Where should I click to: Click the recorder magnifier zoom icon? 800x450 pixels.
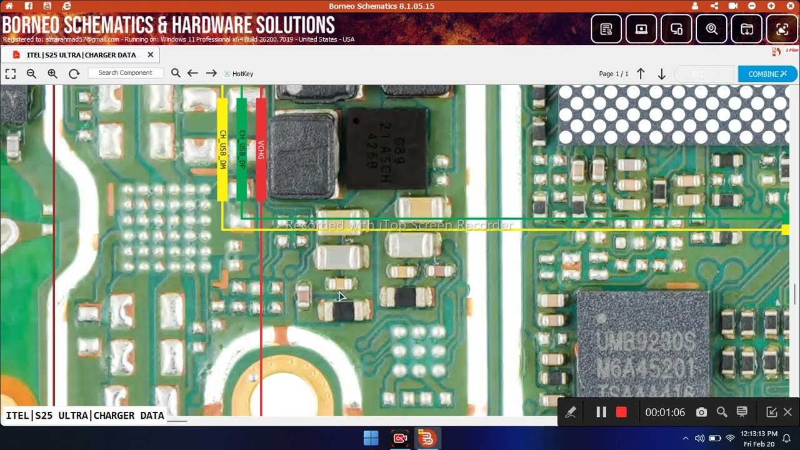pyautogui.click(x=722, y=412)
